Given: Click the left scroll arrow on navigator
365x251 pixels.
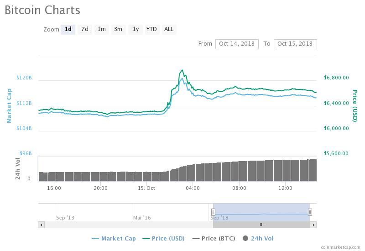Looking at the screenshot, I should point(41,225).
